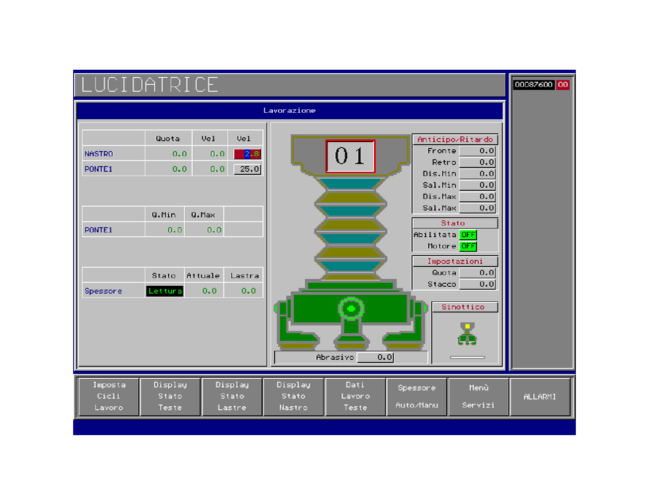Screen dimensions: 649x504
Task: Click the green polishing head center icon
Action: (351, 308)
